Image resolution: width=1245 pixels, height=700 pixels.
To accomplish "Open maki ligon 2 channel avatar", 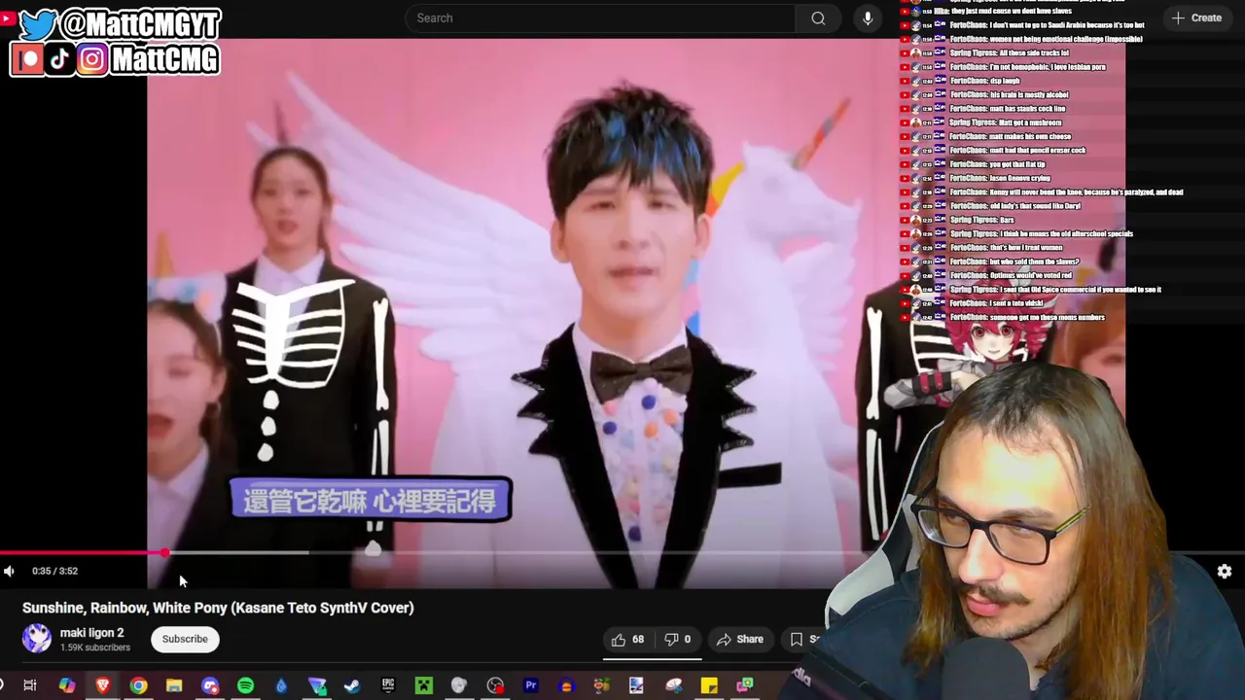I will point(37,639).
